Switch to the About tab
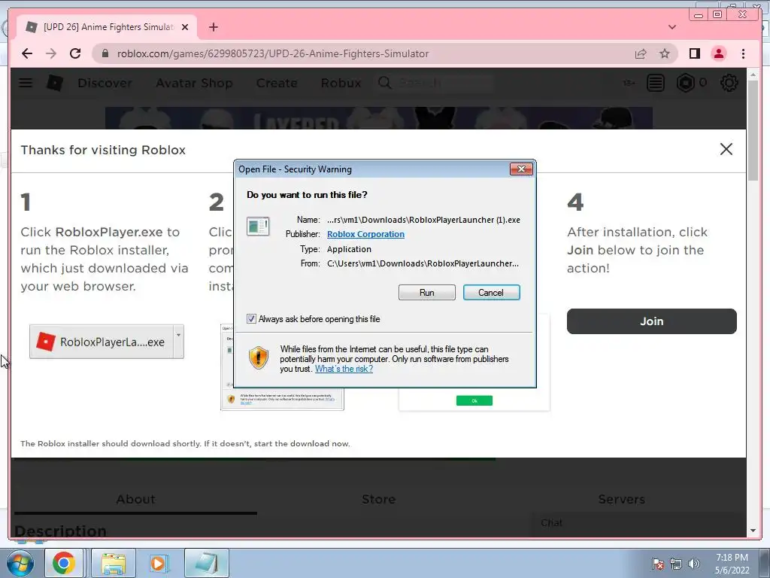 pyautogui.click(x=135, y=500)
